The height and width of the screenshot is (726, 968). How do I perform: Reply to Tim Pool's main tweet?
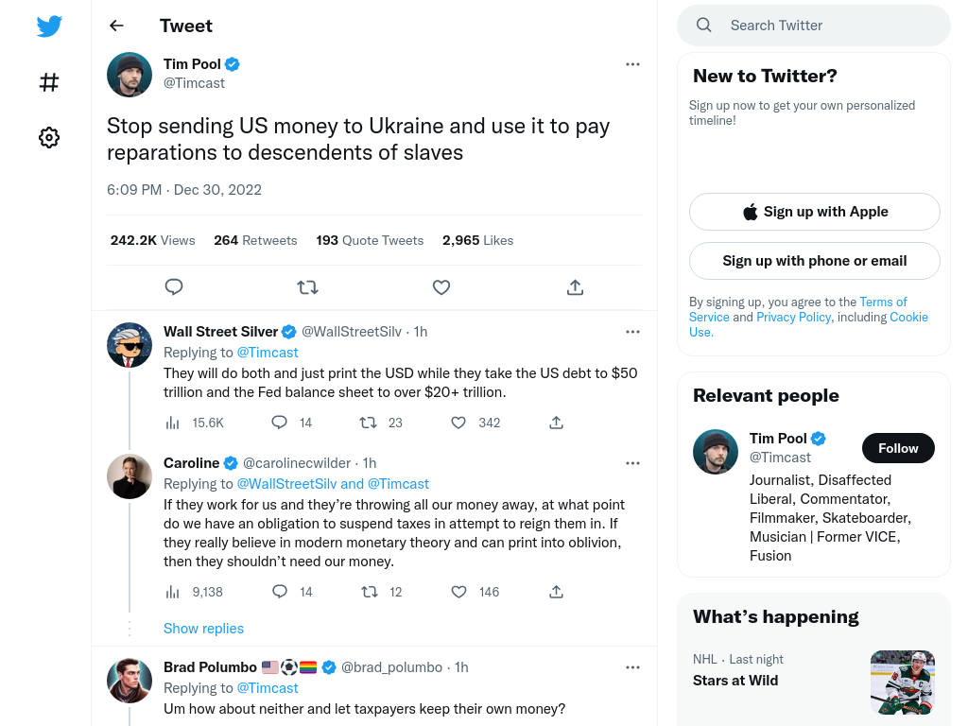coord(174,287)
